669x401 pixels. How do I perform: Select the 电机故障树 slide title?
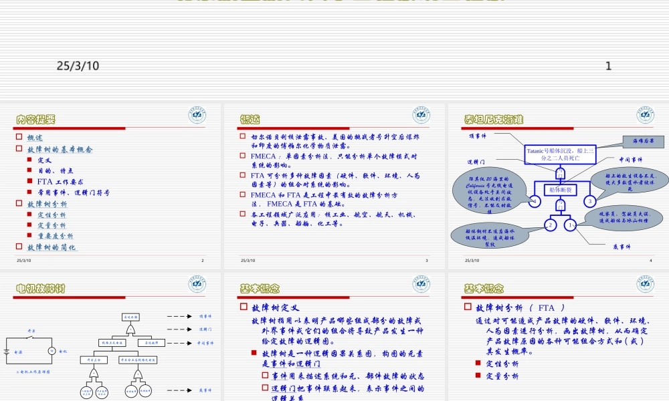pos(41,289)
